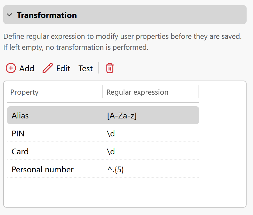Click divider between Property and Regular expression headers
The image size is (253, 215).
(x=103, y=92)
